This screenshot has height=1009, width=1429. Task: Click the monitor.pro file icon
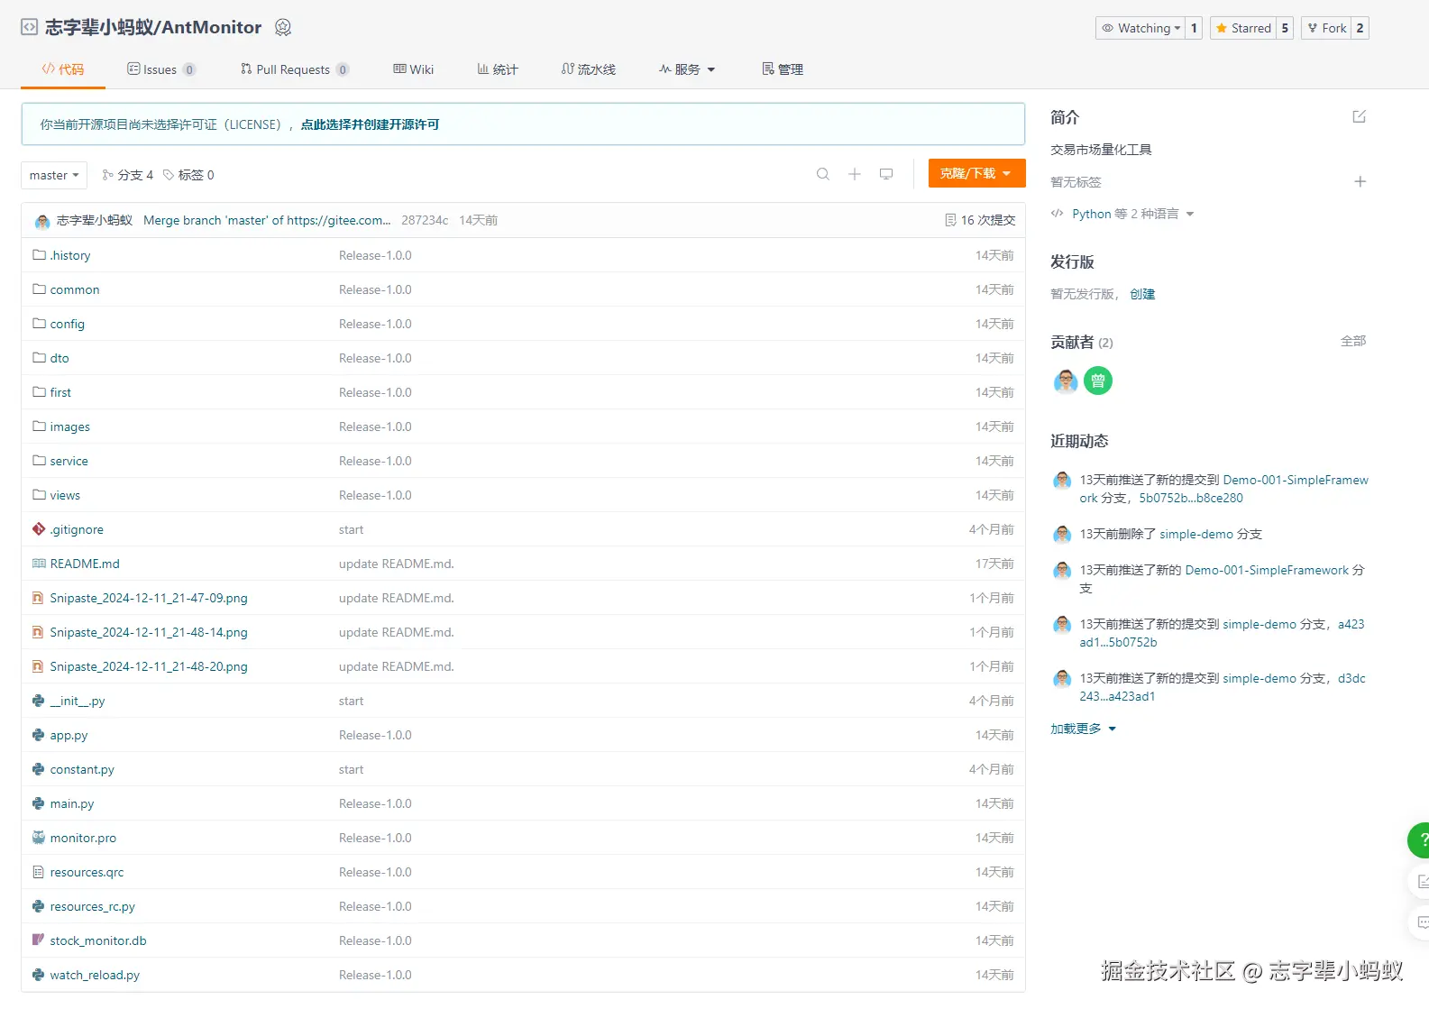[x=38, y=838]
